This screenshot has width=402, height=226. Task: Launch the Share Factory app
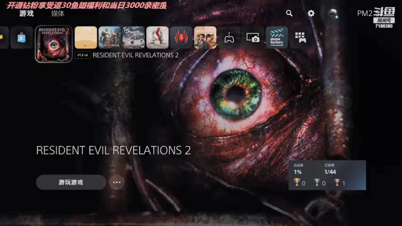277,37
